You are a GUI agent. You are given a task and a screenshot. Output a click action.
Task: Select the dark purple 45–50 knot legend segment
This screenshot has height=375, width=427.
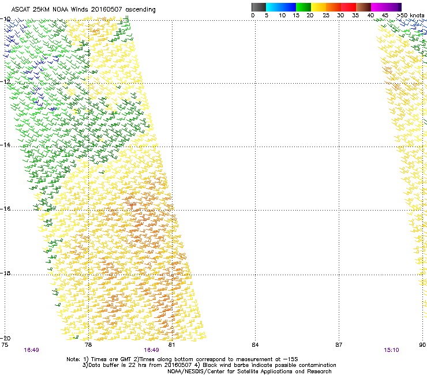pos(394,7)
